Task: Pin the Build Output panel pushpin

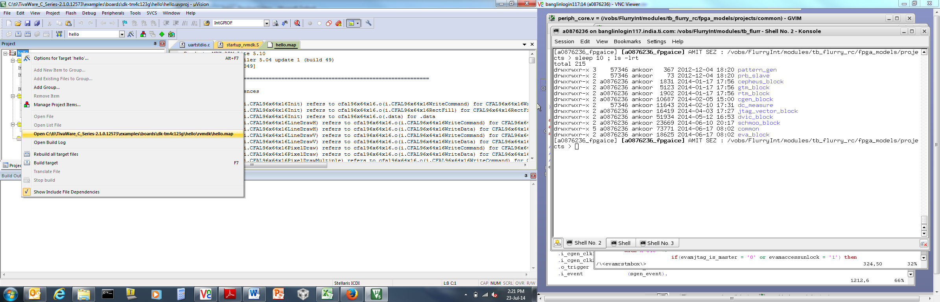Action: coord(526,176)
